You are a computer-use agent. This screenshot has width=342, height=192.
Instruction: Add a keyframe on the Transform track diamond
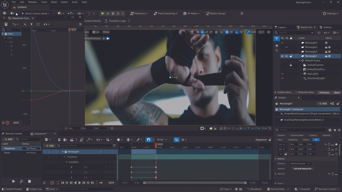110,157
